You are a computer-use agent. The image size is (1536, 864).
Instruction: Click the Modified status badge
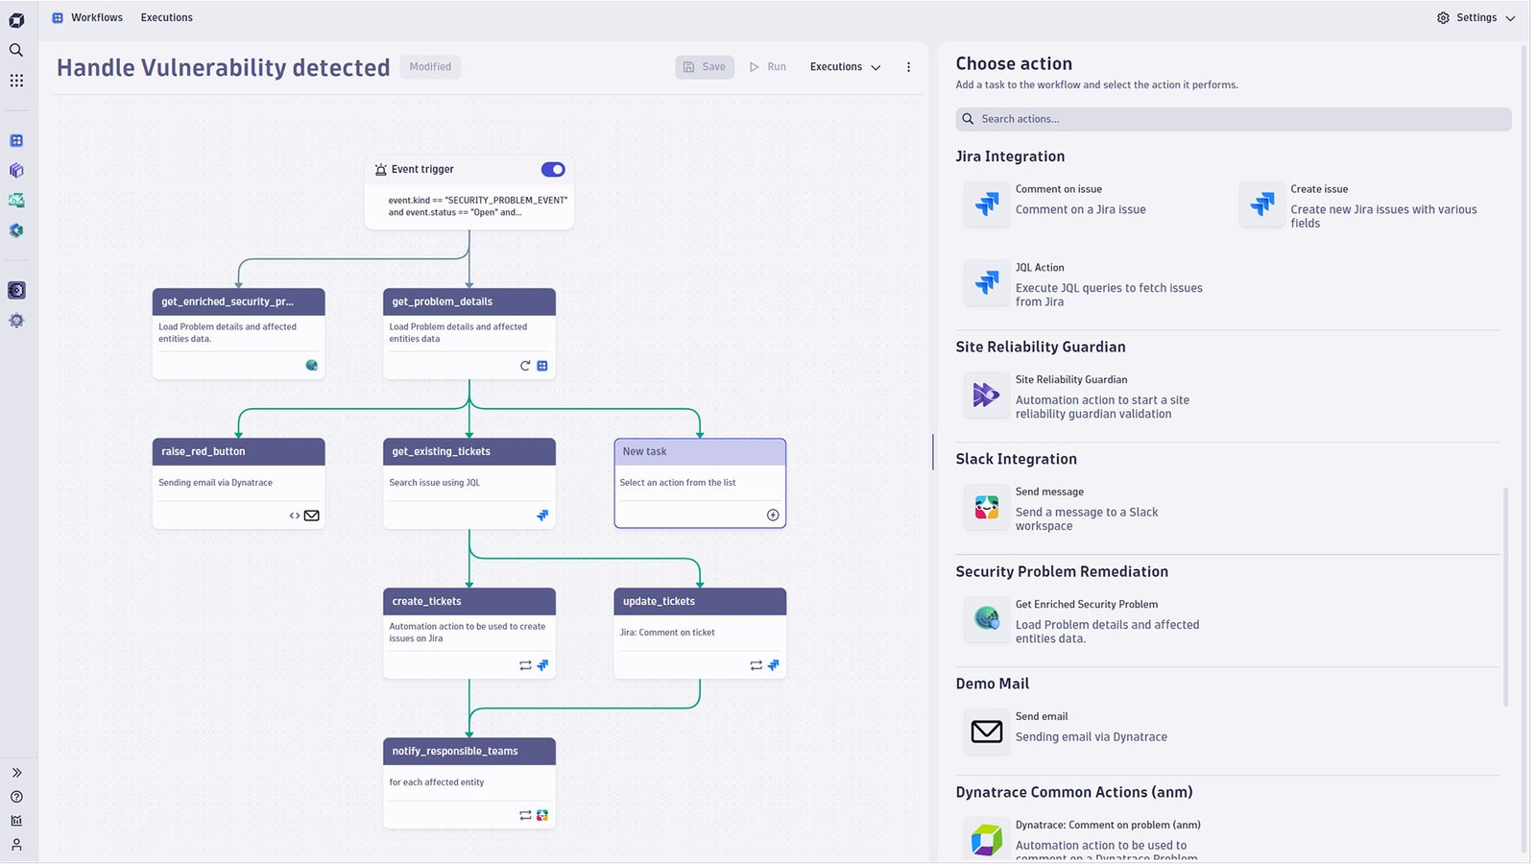tap(430, 67)
